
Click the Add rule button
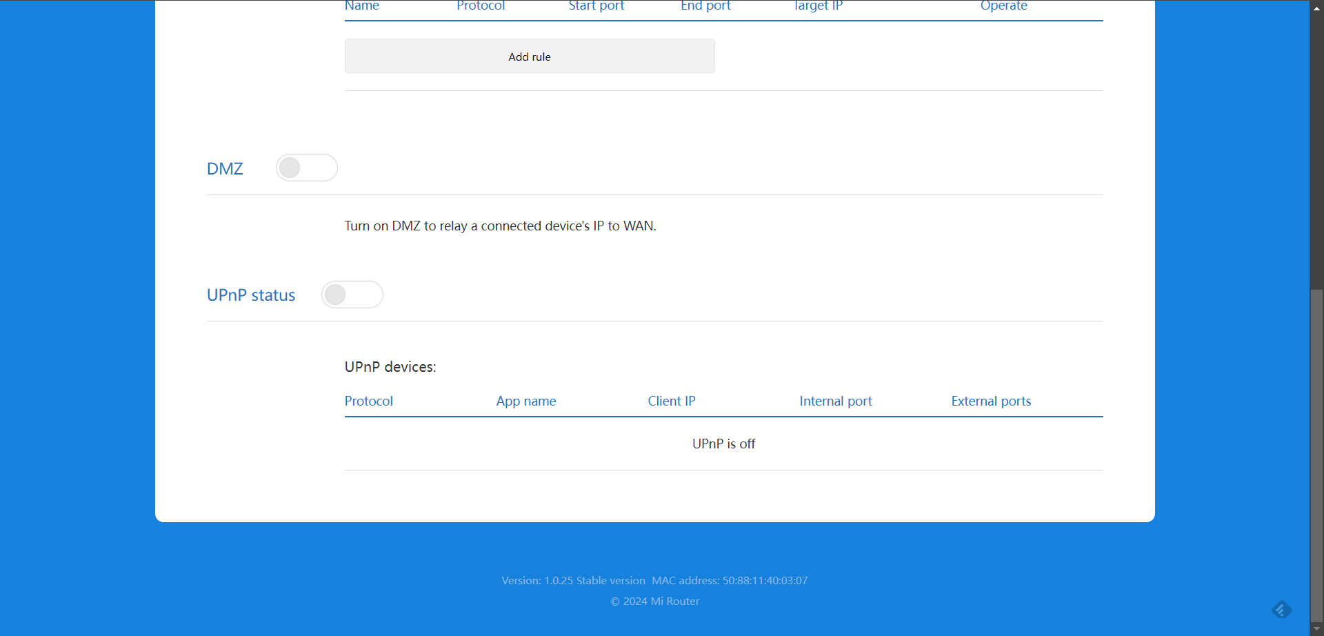click(529, 57)
